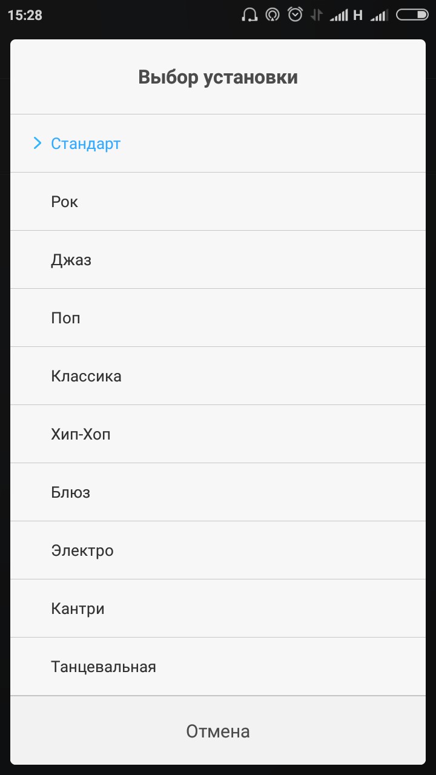Tap the second signal strength icon
Image resolution: width=436 pixels, height=775 pixels.
[x=379, y=16]
